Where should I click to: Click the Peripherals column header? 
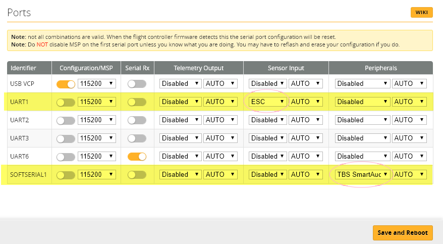[380, 68]
